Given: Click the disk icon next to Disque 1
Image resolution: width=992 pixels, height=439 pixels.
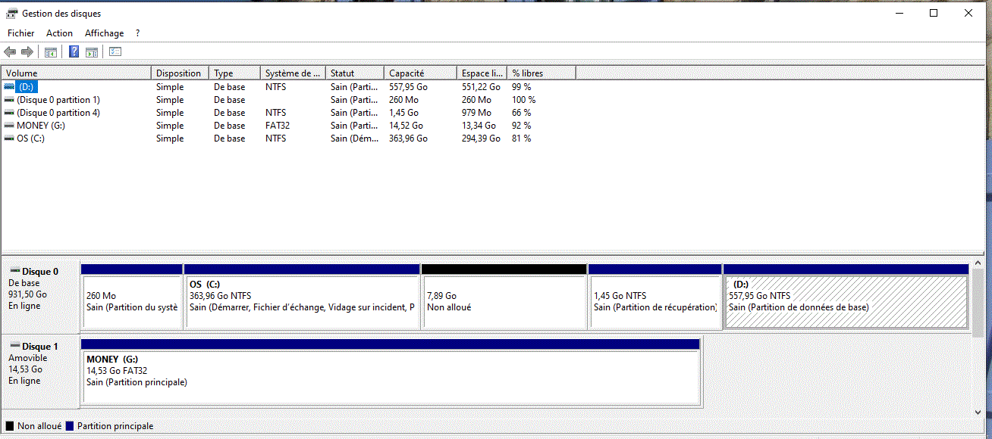Looking at the screenshot, I should point(14,346).
